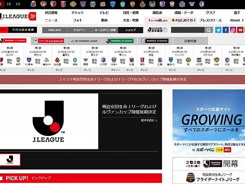The width and height of the screenshot is (245, 184).
Task: Open the Vegalta Sendai club emblem in top bar
Action: [x=43, y=4]
